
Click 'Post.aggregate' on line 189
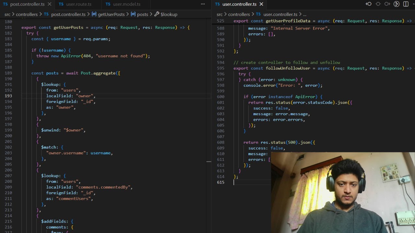click(98, 73)
